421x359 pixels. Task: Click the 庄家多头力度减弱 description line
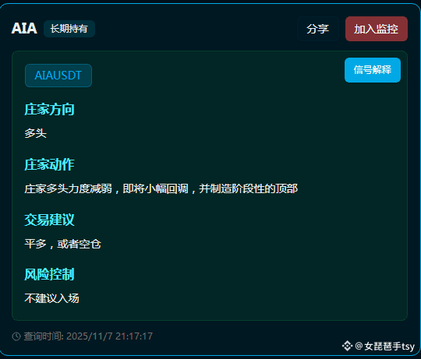point(161,188)
